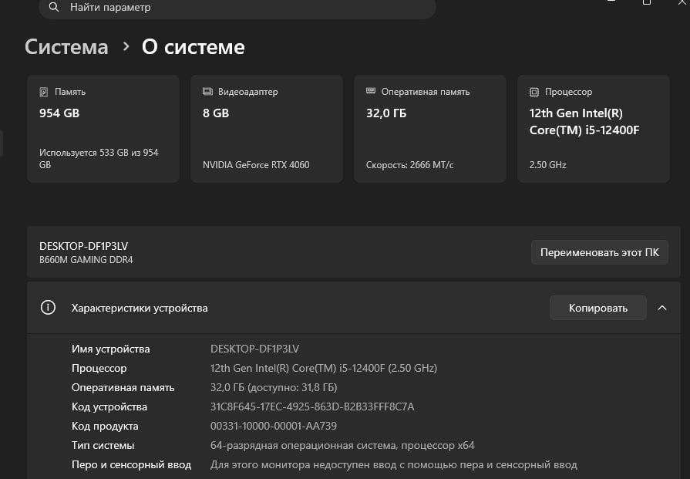Image resolution: width=690 pixels, height=479 pixels.
Task: Click 'Копировать' device specs button
Action: pos(598,308)
